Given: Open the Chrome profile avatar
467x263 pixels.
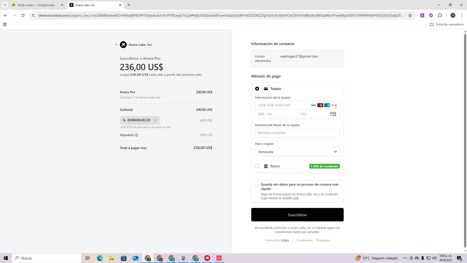Looking at the screenshot, I should click(453, 15).
